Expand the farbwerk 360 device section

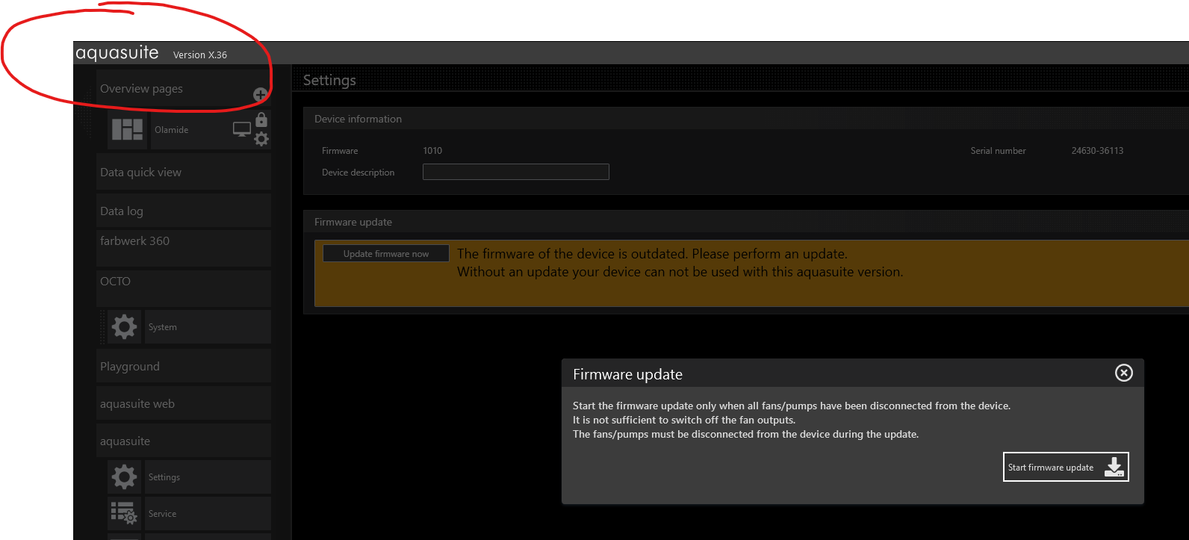(183, 241)
